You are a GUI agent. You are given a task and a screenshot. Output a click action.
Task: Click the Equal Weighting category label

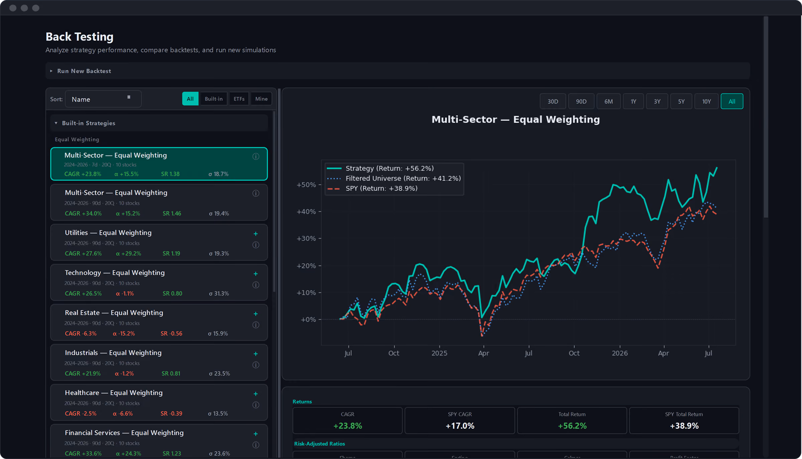click(77, 140)
